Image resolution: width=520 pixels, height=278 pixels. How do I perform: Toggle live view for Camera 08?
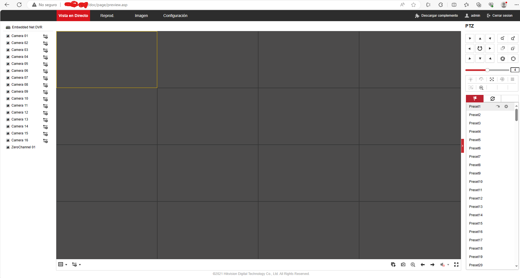click(x=8, y=85)
